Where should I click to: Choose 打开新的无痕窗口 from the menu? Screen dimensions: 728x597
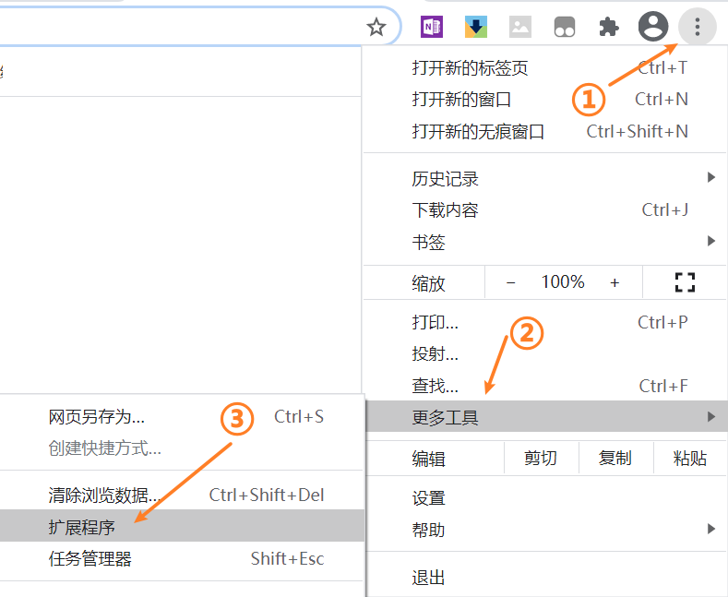coord(545,132)
